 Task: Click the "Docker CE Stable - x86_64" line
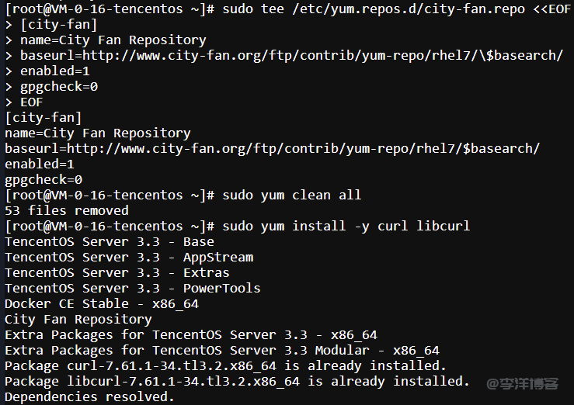coord(102,303)
